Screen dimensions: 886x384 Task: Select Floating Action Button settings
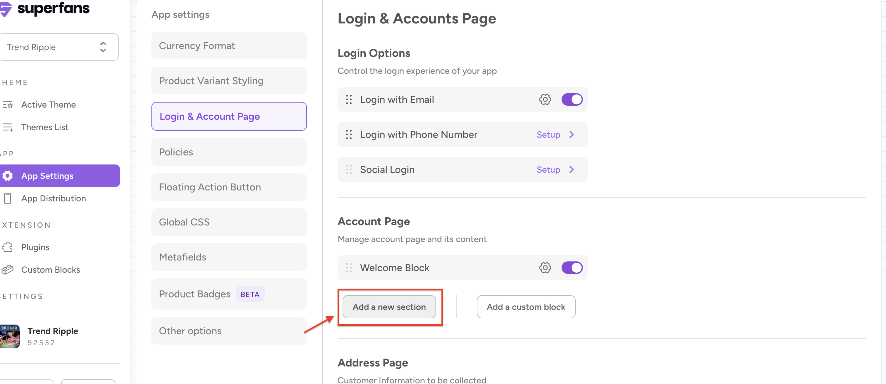[229, 187]
